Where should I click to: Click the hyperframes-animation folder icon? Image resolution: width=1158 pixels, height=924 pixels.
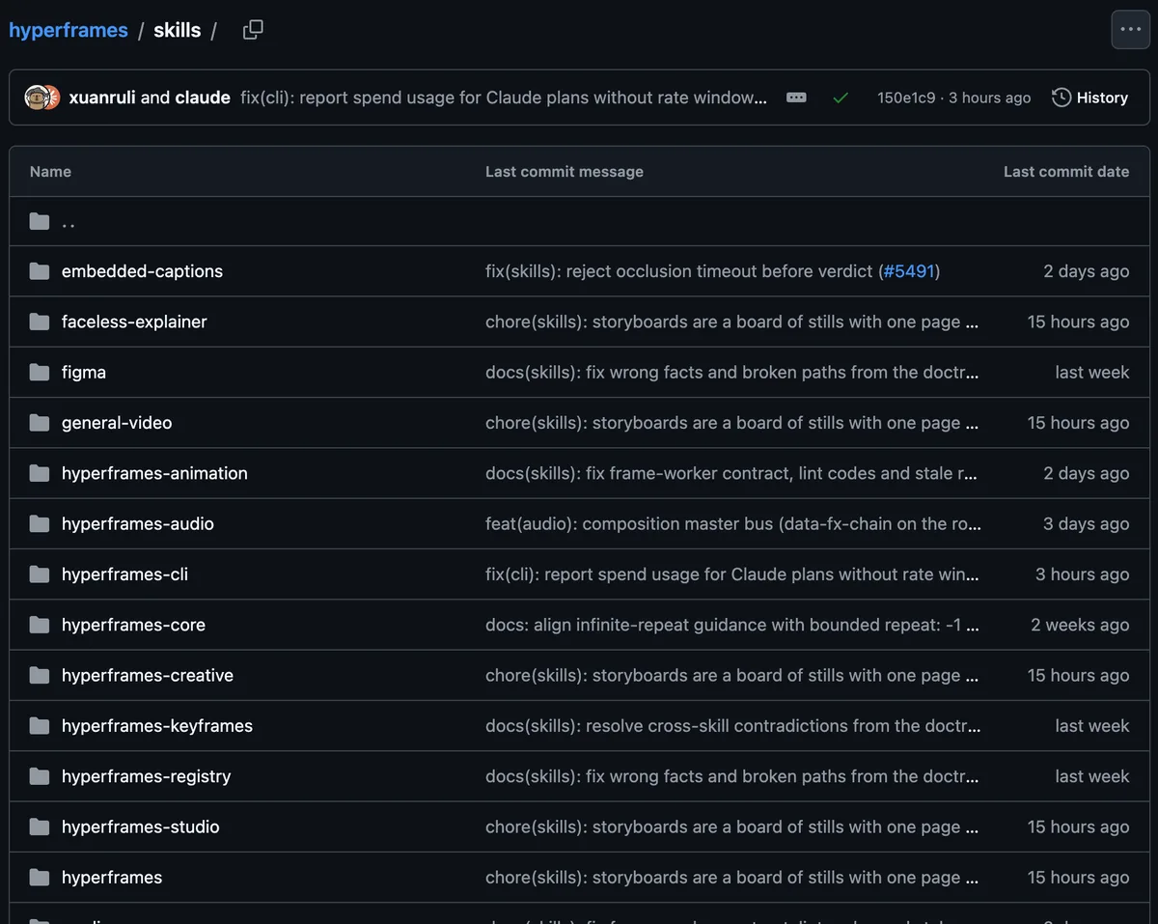[40, 473]
